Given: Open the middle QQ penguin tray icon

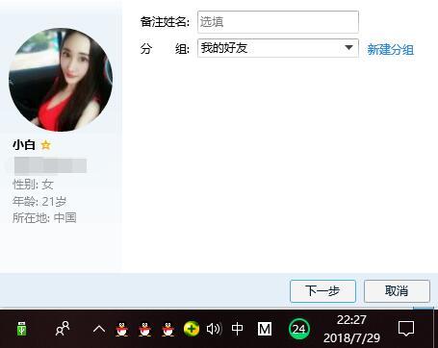Looking at the screenshot, I should point(145,329).
